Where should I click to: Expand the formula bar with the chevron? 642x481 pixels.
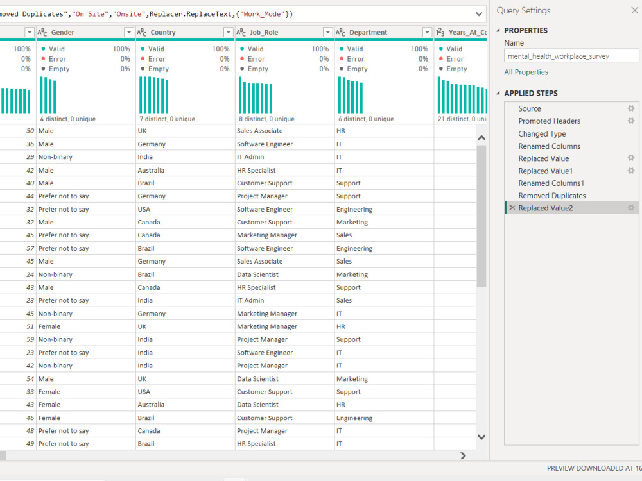coord(479,14)
